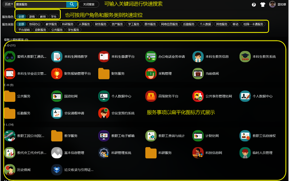
Task: Open 教职工信息授权 service icon
Action: pyautogui.click(x=245, y=136)
